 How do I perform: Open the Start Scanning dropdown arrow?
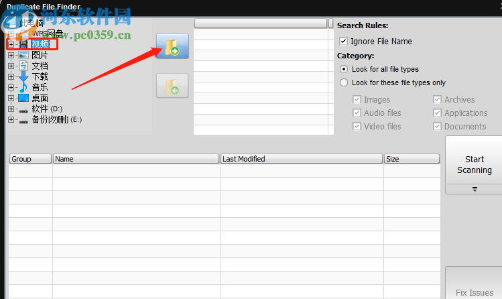(475, 189)
